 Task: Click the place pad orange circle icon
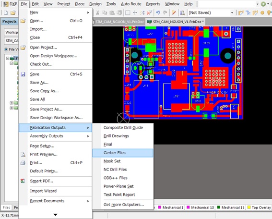click(262, 12)
